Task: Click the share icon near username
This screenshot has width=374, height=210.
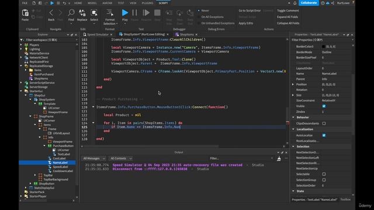Action: tap(333, 3)
